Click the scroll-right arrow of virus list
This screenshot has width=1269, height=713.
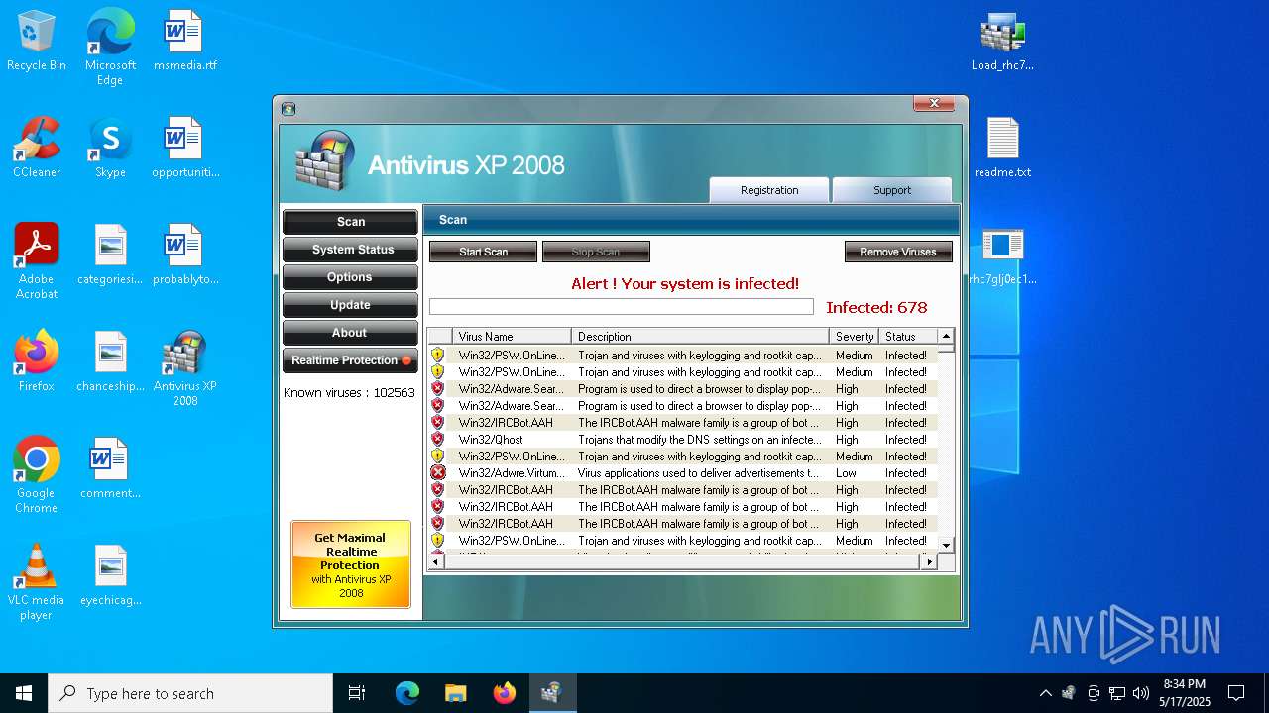[929, 561]
